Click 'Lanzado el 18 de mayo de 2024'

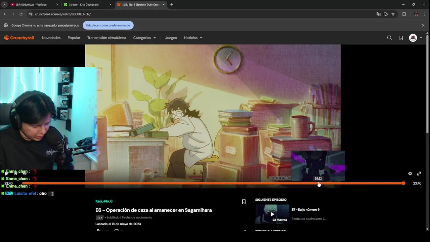tap(118, 224)
